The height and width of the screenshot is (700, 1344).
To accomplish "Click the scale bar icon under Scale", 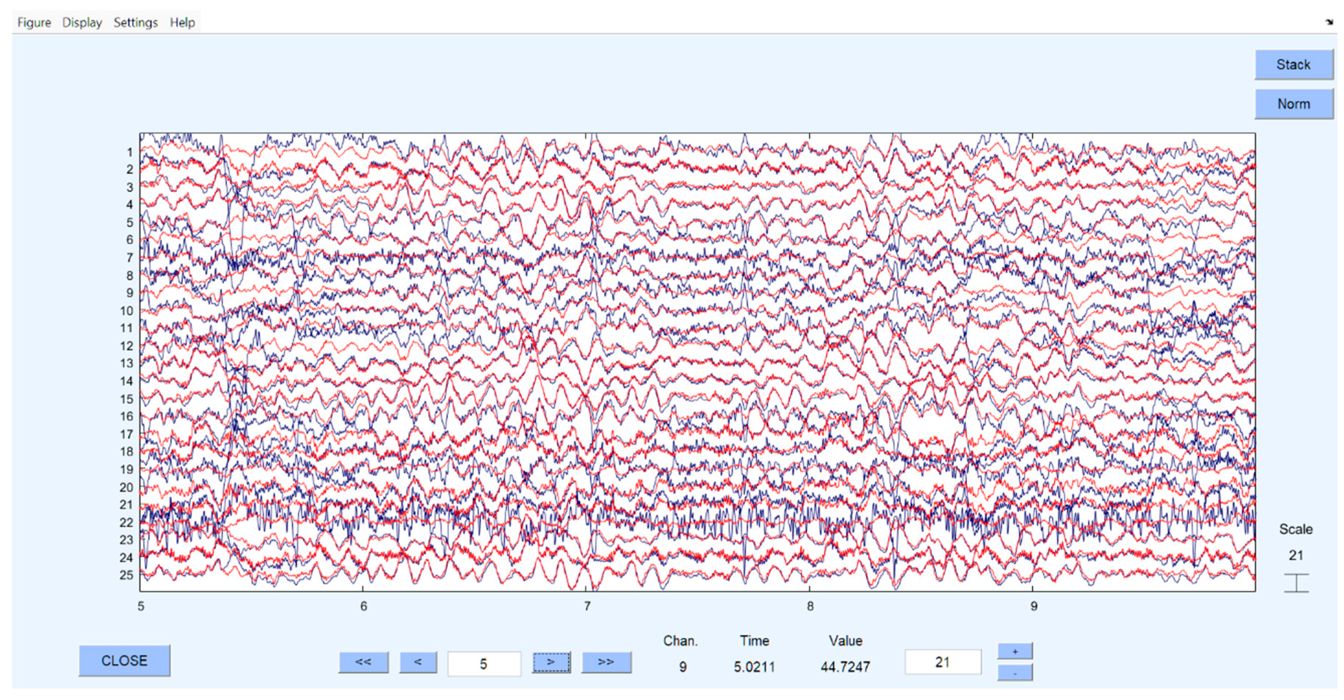I will 1296,583.
